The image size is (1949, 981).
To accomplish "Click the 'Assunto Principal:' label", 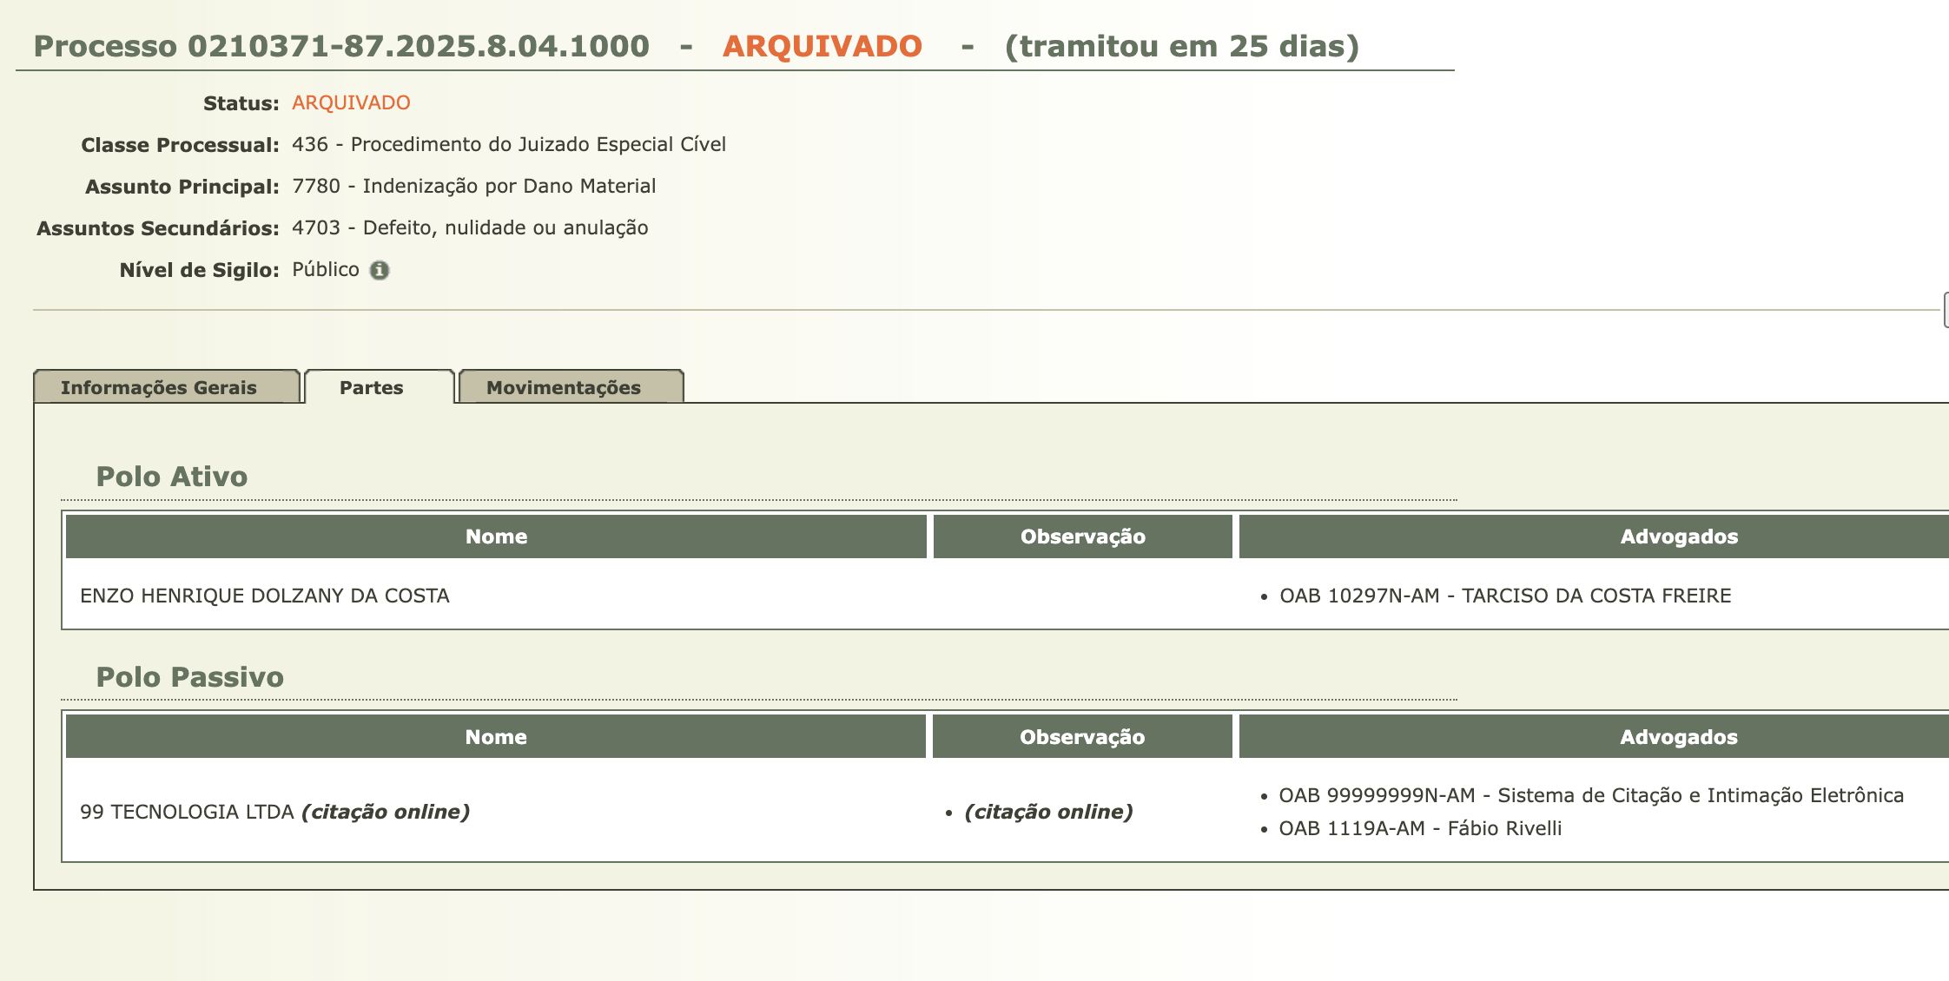I will coord(182,187).
